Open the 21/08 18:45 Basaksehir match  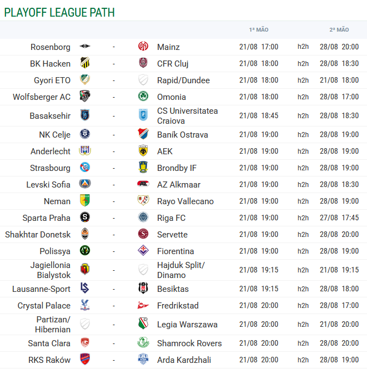[x=259, y=116]
